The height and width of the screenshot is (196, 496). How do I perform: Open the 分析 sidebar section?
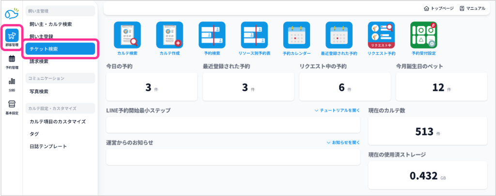coord(12,85)
